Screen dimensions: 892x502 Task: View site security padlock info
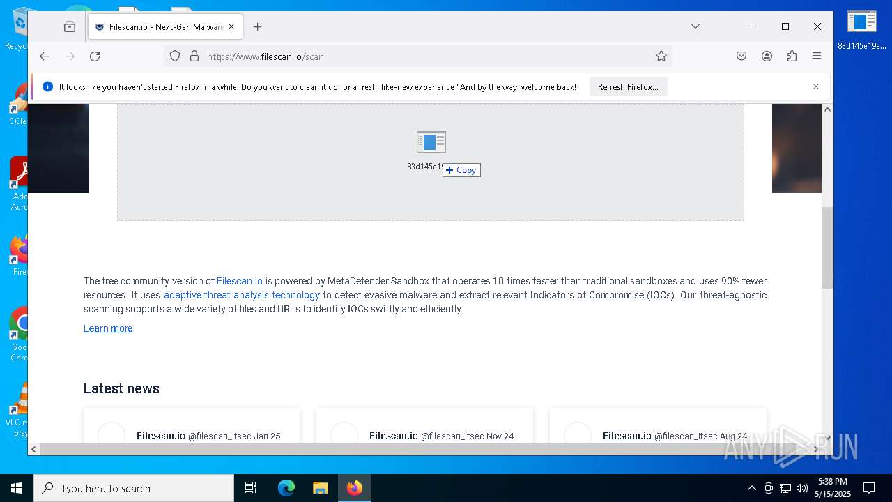[194, 56]
